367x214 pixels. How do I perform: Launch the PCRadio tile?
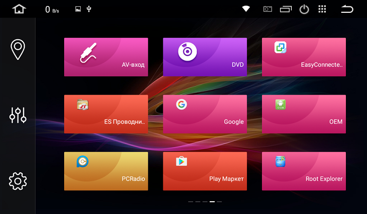pyautogui.click(x=106, y=171)
